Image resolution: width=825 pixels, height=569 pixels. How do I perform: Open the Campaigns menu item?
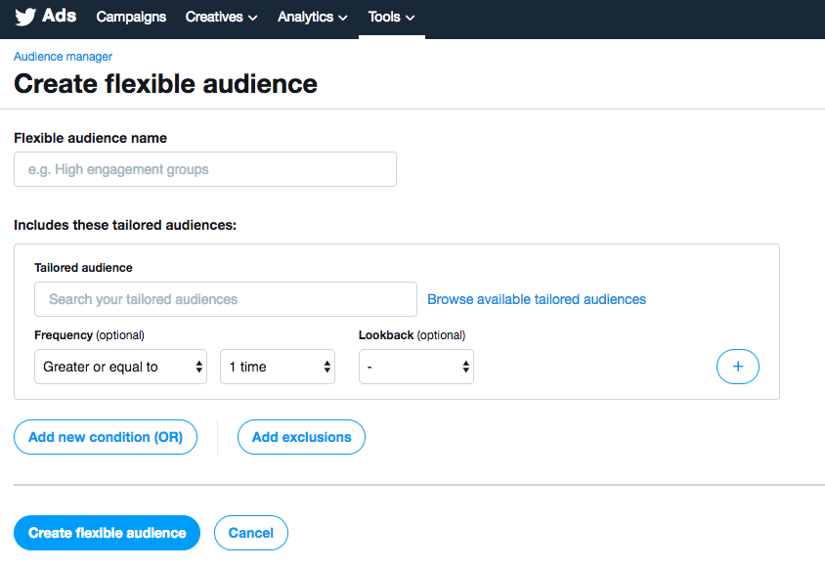click(x=131, y=17)
